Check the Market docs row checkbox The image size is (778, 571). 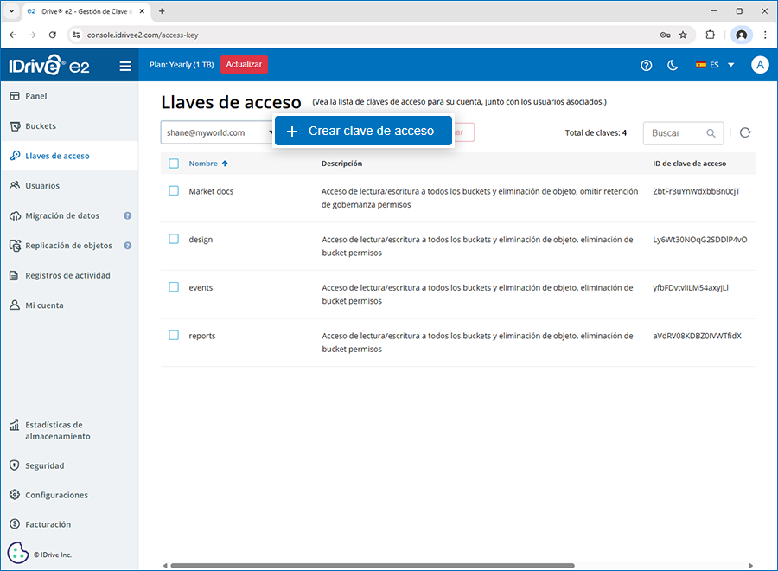(174, 191)
